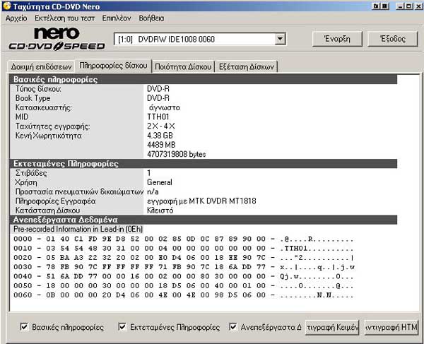The width and height of the screenshot is (424, 344).
Task: Minimize the Nero window
Action: [x=400, y=6]
